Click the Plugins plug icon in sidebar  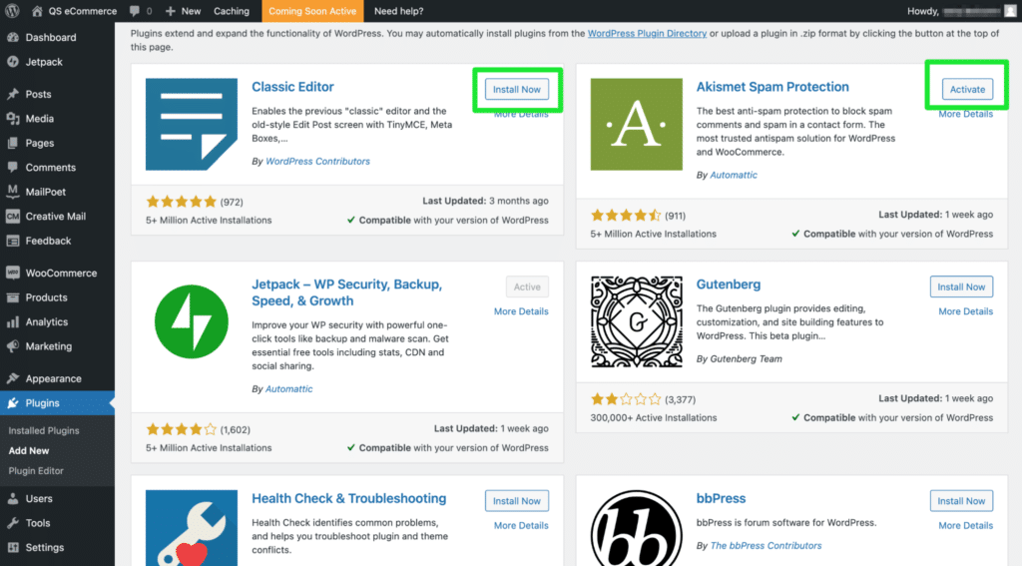tap(13, 403)
